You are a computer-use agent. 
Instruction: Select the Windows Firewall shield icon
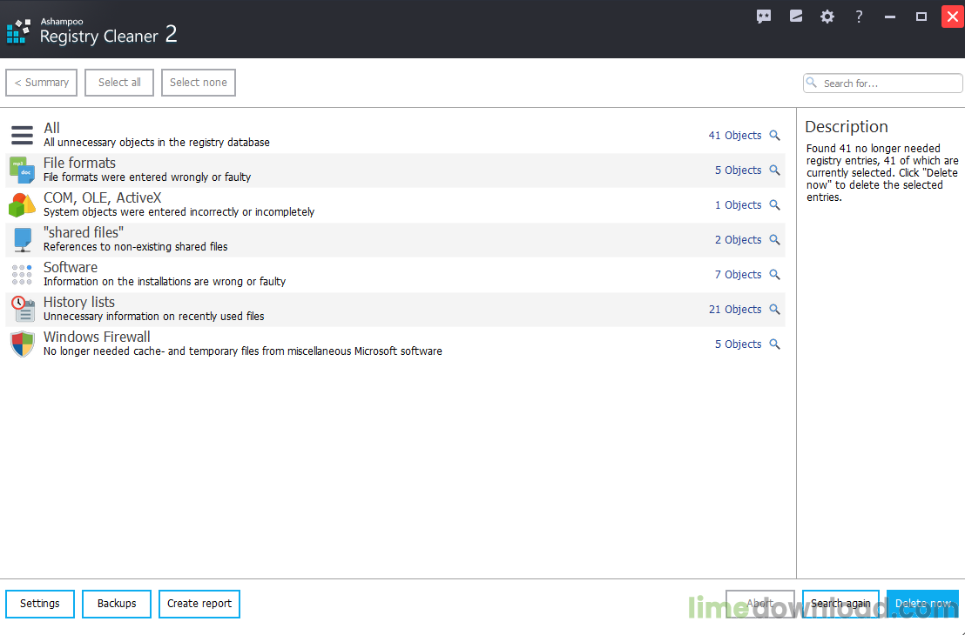(22, 344)
